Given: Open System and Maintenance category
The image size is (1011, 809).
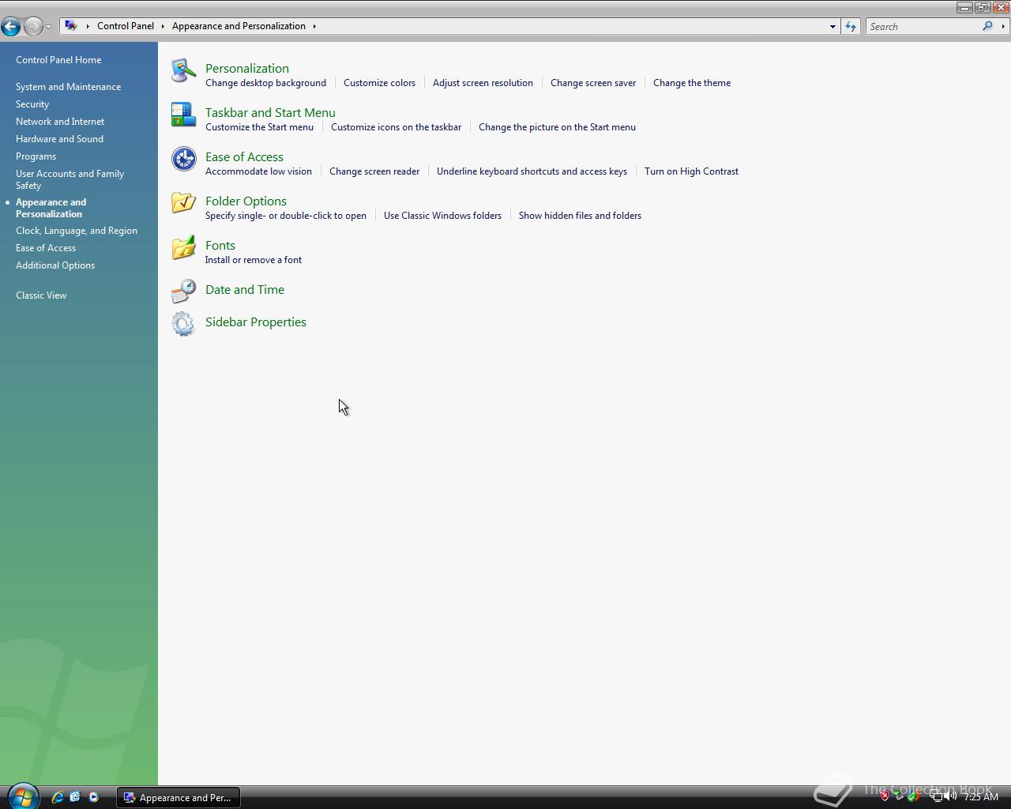Looking at the screenshot, I should click(x=68, y=87).
